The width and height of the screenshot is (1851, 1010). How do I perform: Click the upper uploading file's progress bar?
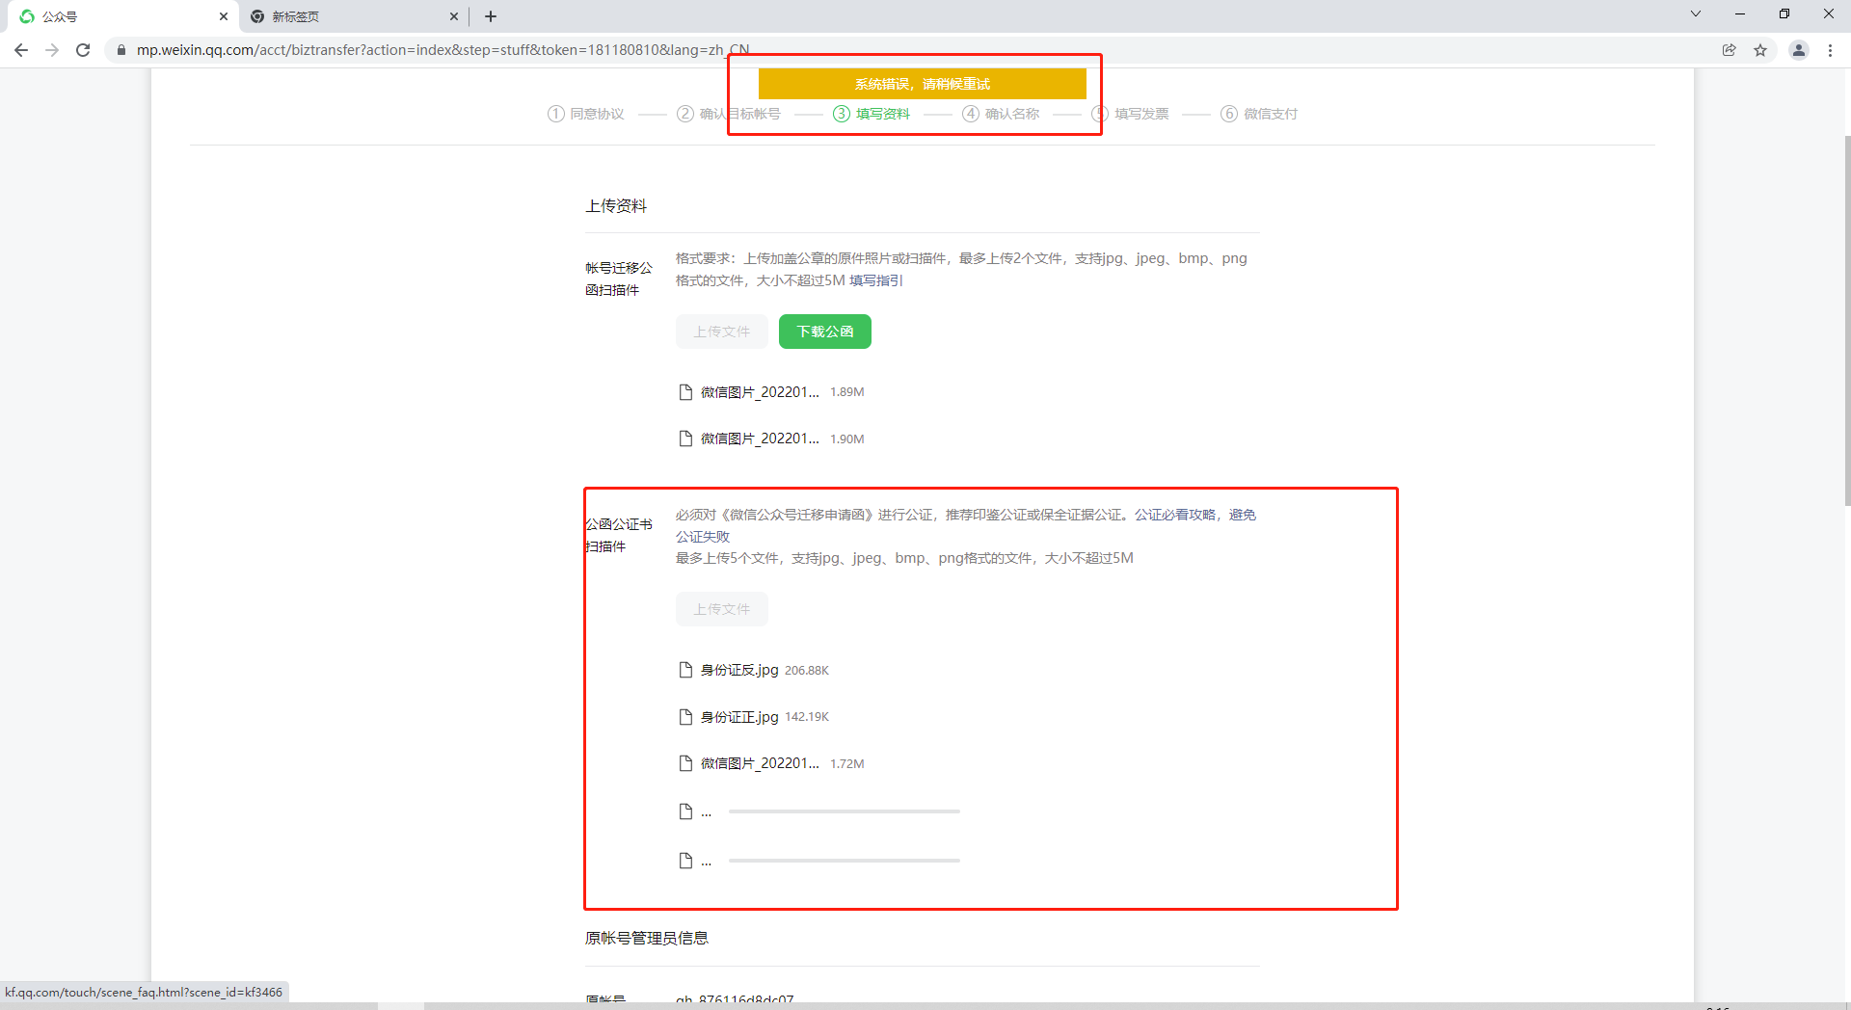pyautogui.click(x=845, y=811)
